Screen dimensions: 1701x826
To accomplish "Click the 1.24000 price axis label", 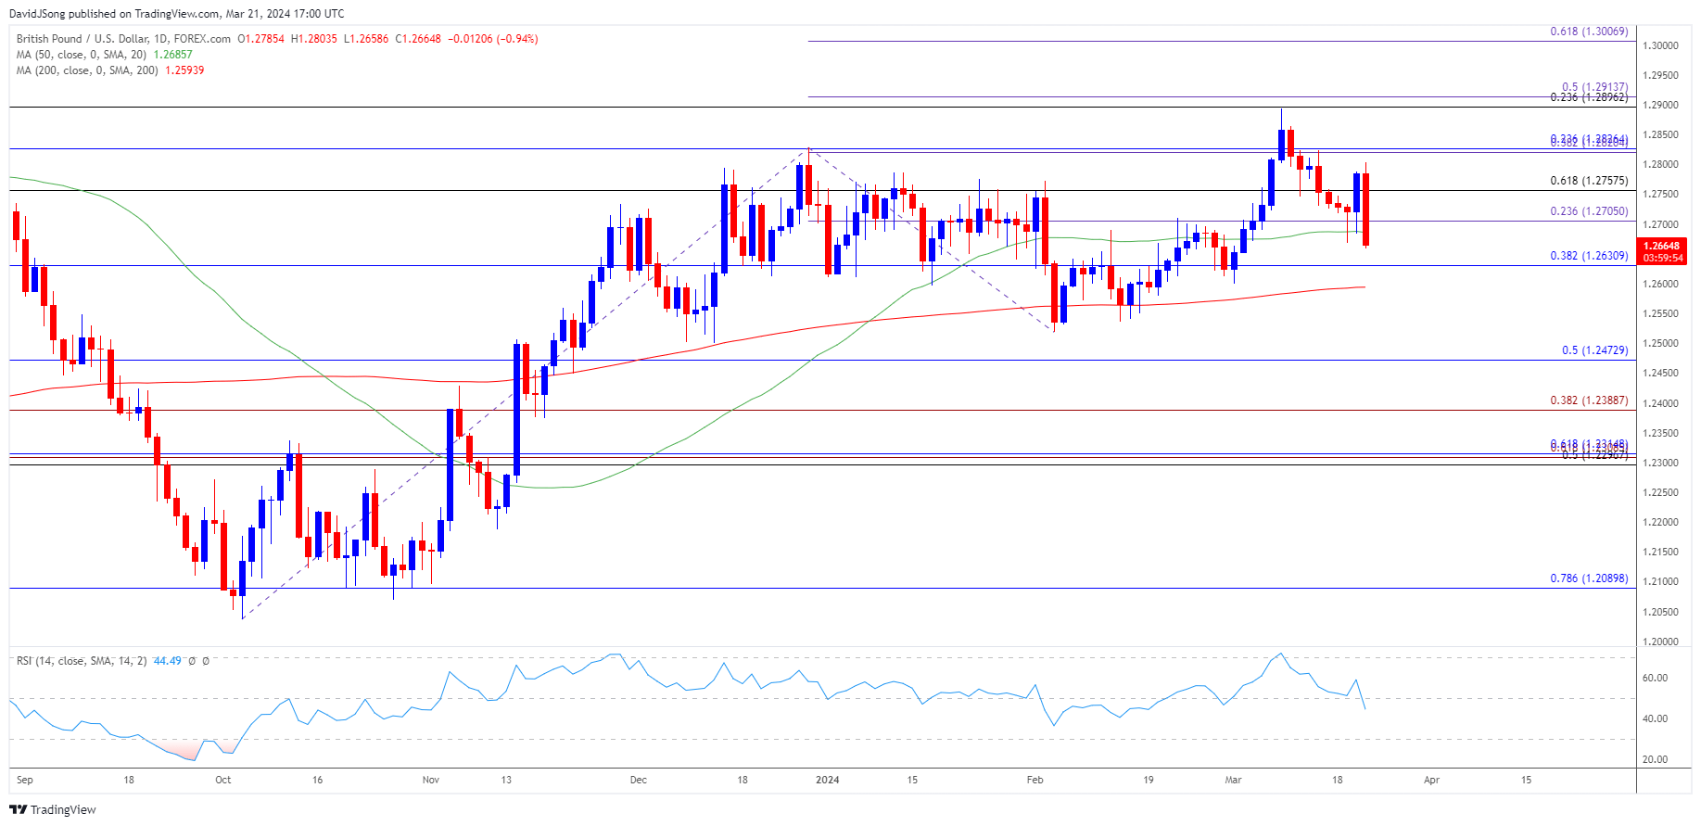I will pos(1661,403).
